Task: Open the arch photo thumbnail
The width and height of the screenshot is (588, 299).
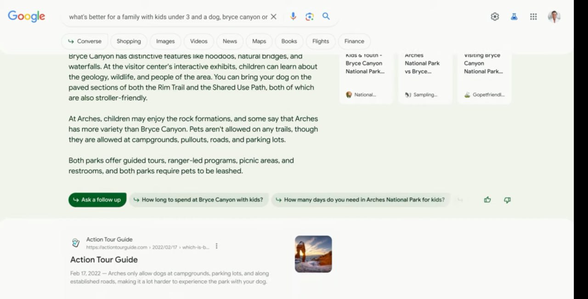Action: (313, 254)
